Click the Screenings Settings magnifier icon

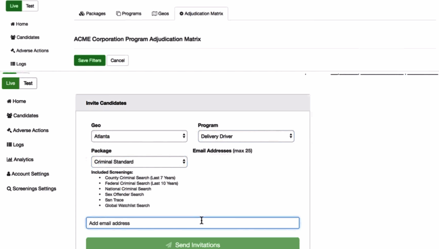(9, 189)
